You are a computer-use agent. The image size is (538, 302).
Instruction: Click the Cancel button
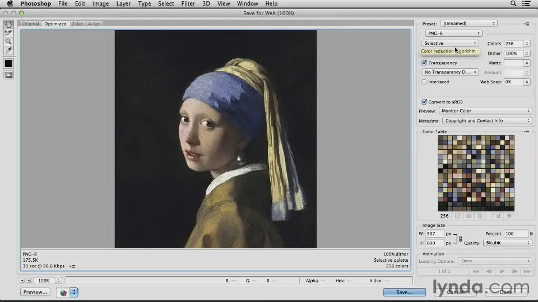point(455,292)
